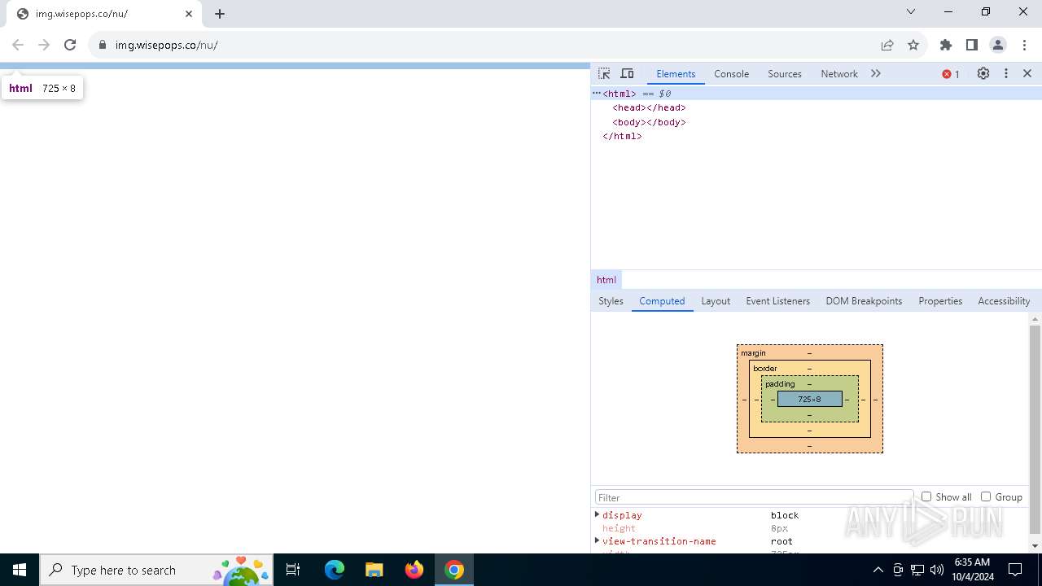1042x586 pixels.
Task: Click the greyed height property row
Action: (x=810, y=528)
